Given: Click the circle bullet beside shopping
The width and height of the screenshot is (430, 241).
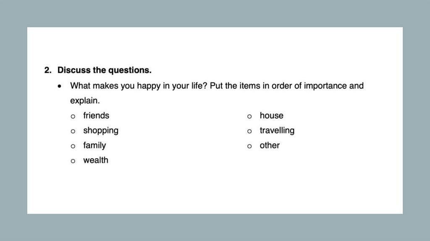Looking at the screenshot, I should (x=73, y=131).
